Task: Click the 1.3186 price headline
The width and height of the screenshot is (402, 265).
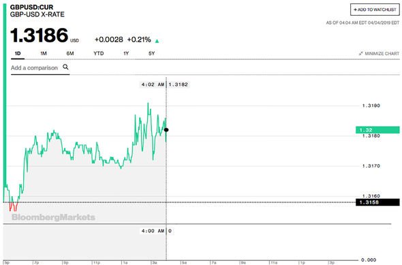Action: (x=40, y=35)
